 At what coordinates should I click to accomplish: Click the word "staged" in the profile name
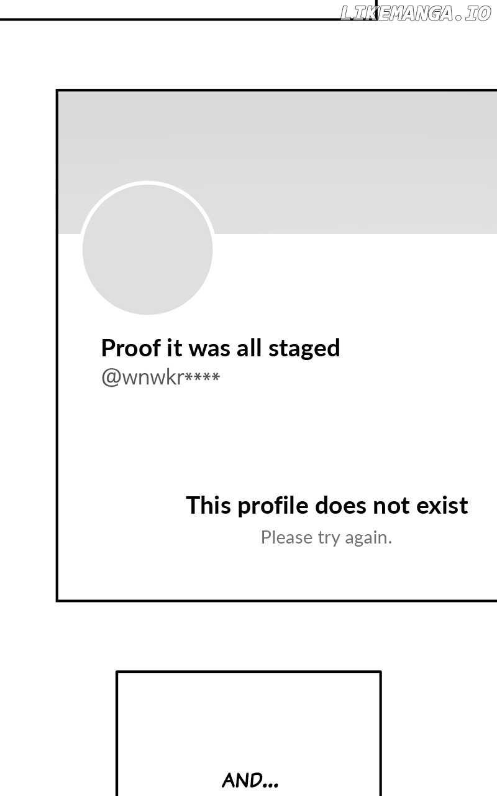304,349
